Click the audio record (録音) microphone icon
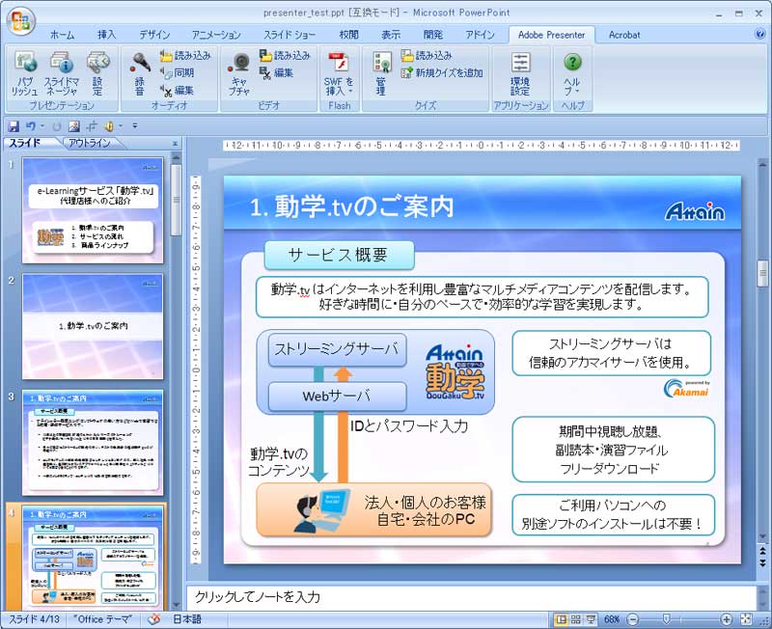Screen dimensions: 772x629 click(140, 73)
